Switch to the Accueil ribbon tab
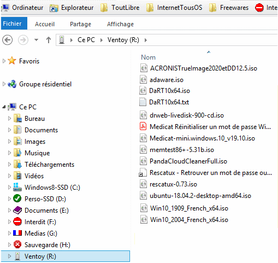This screenshot has height=263, width=278. click(45, 24)
